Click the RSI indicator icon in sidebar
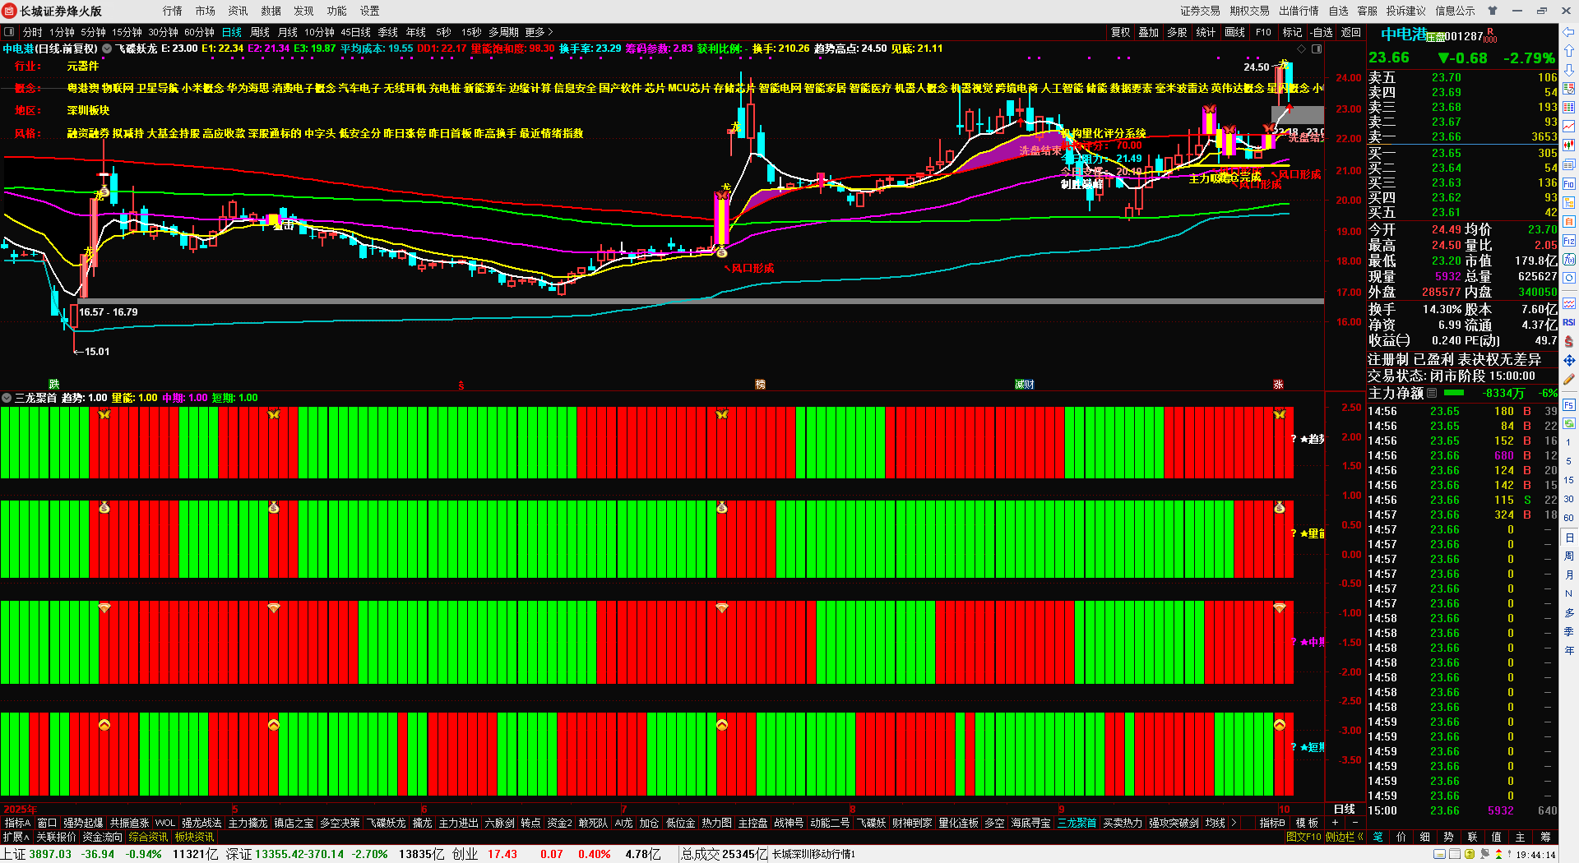This screenshot has width=1579, height=863. (1569, 322)
